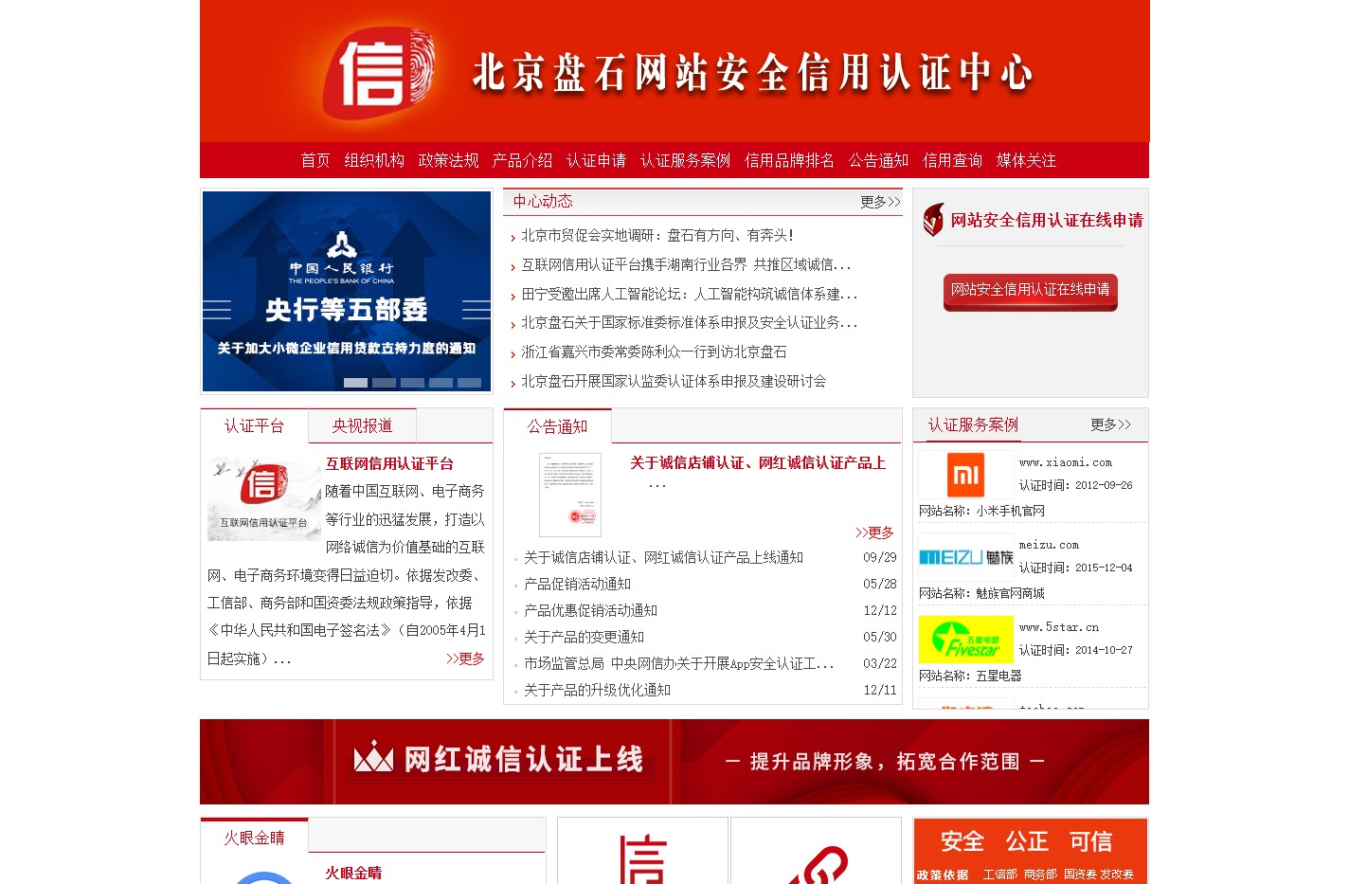This screenshot has height=884, width=1349.
Task: Select the 火眼金睛 tab
Action: 254,838
